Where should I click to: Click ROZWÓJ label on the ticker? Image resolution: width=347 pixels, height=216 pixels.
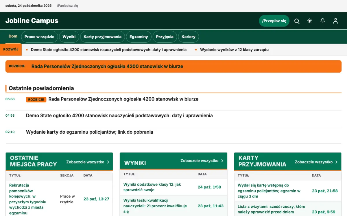[x=11, y=50]
